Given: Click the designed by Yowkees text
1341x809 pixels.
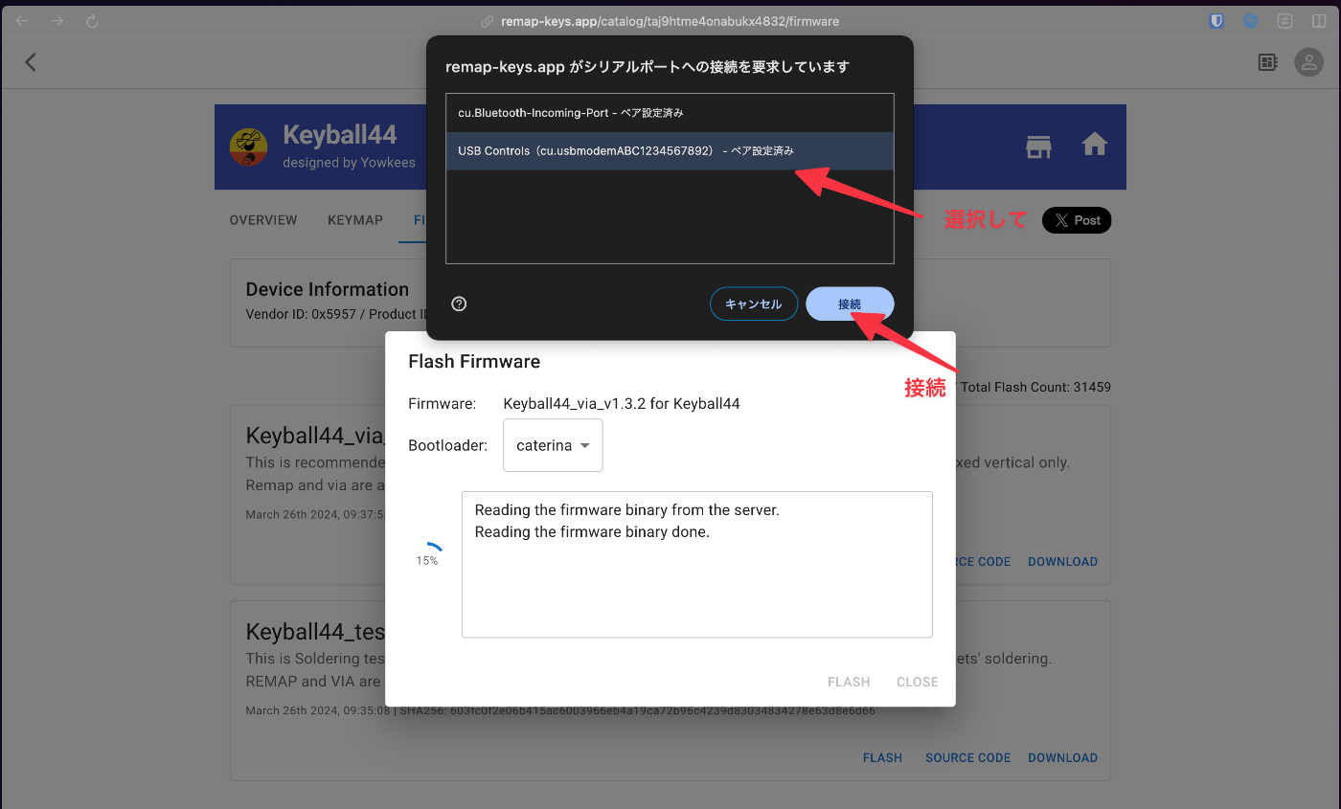Looking at the screenshot, I should click(x=349, y=163).
